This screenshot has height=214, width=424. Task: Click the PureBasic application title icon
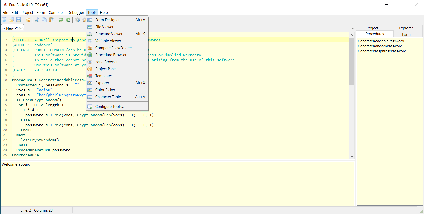(x=5, y=5)
